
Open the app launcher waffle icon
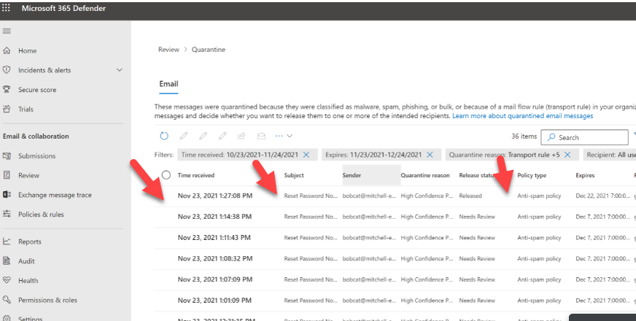[x=6, y=8]
